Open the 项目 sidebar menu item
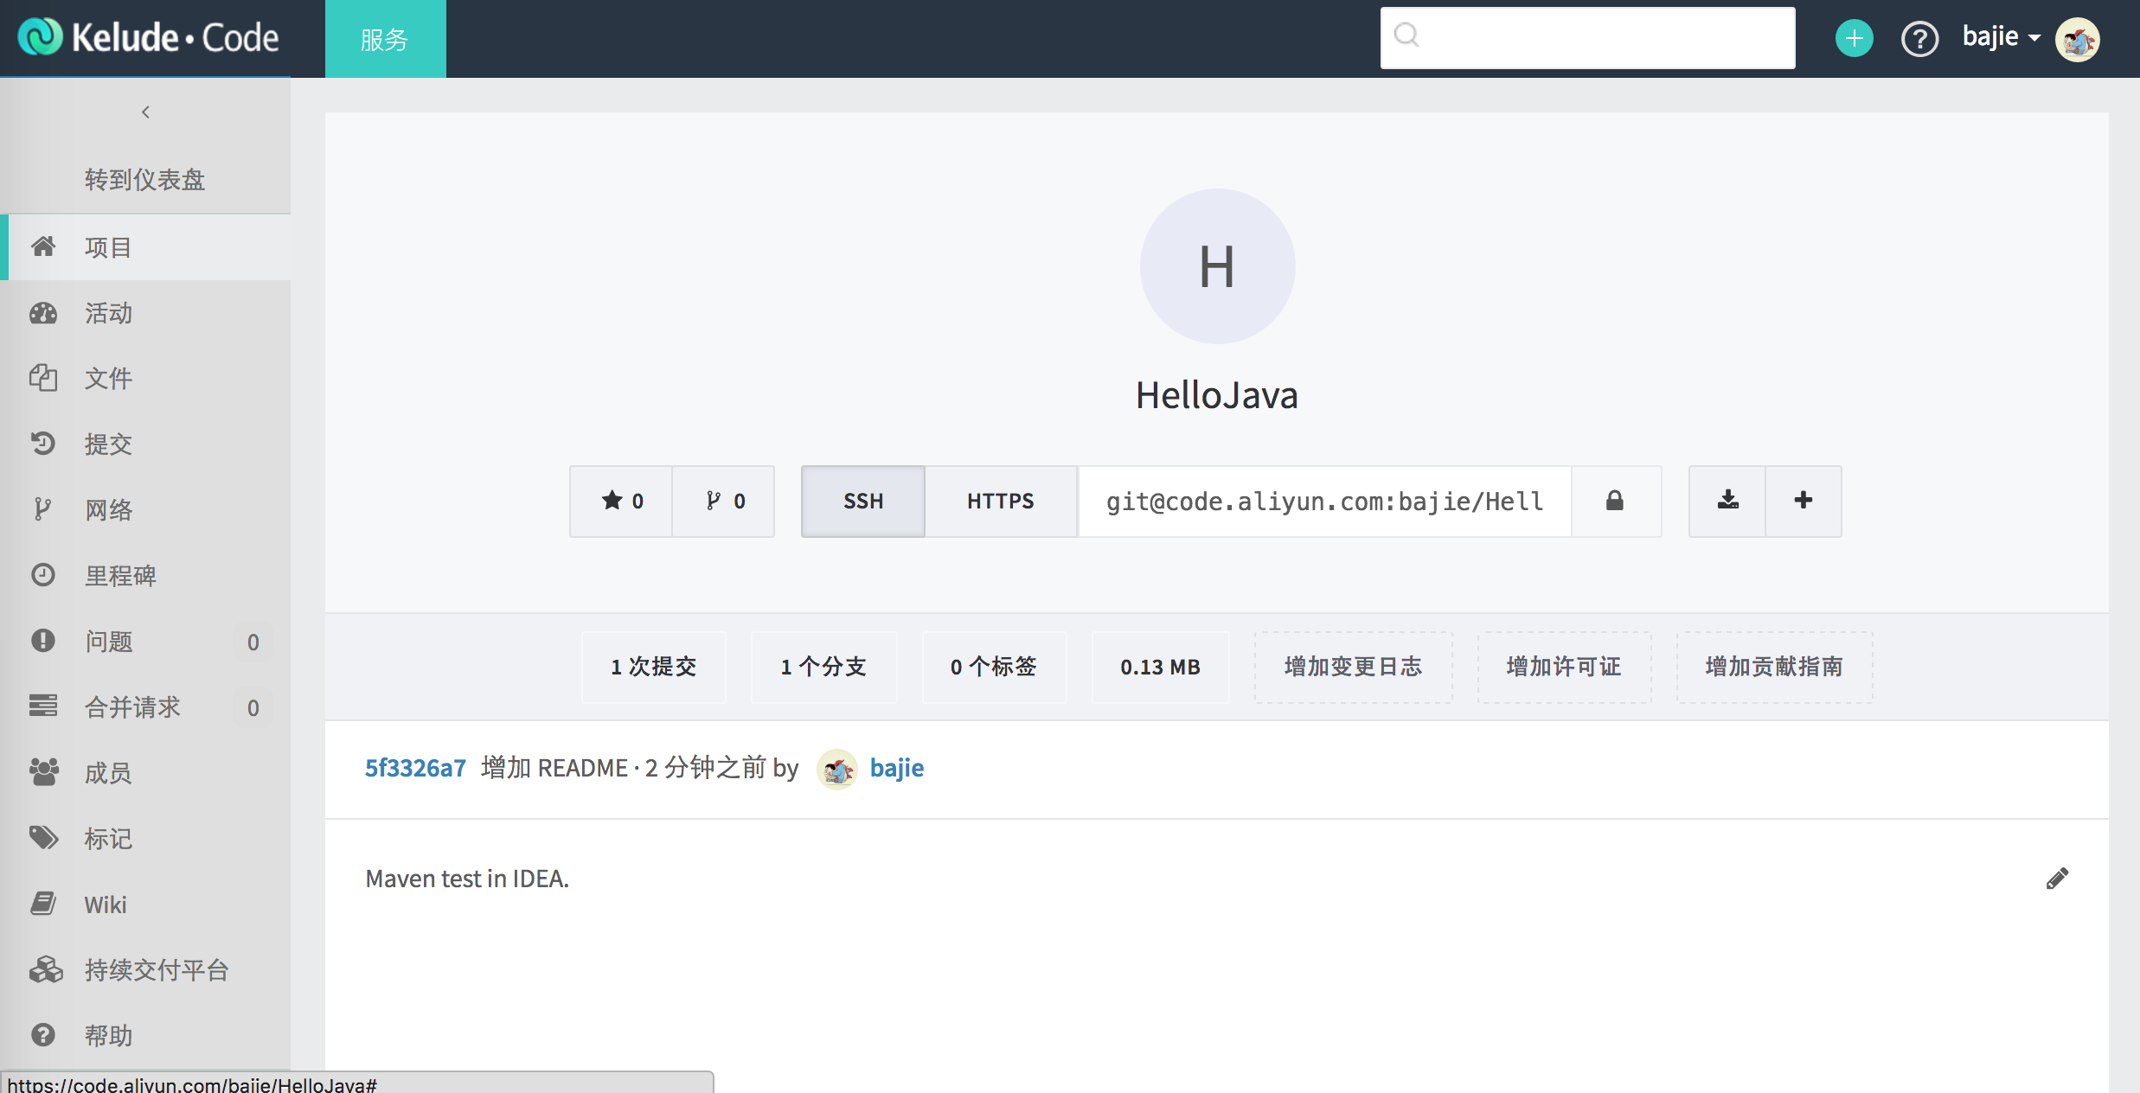The height and width of the screenshot is (1093, 2140). 107,247
